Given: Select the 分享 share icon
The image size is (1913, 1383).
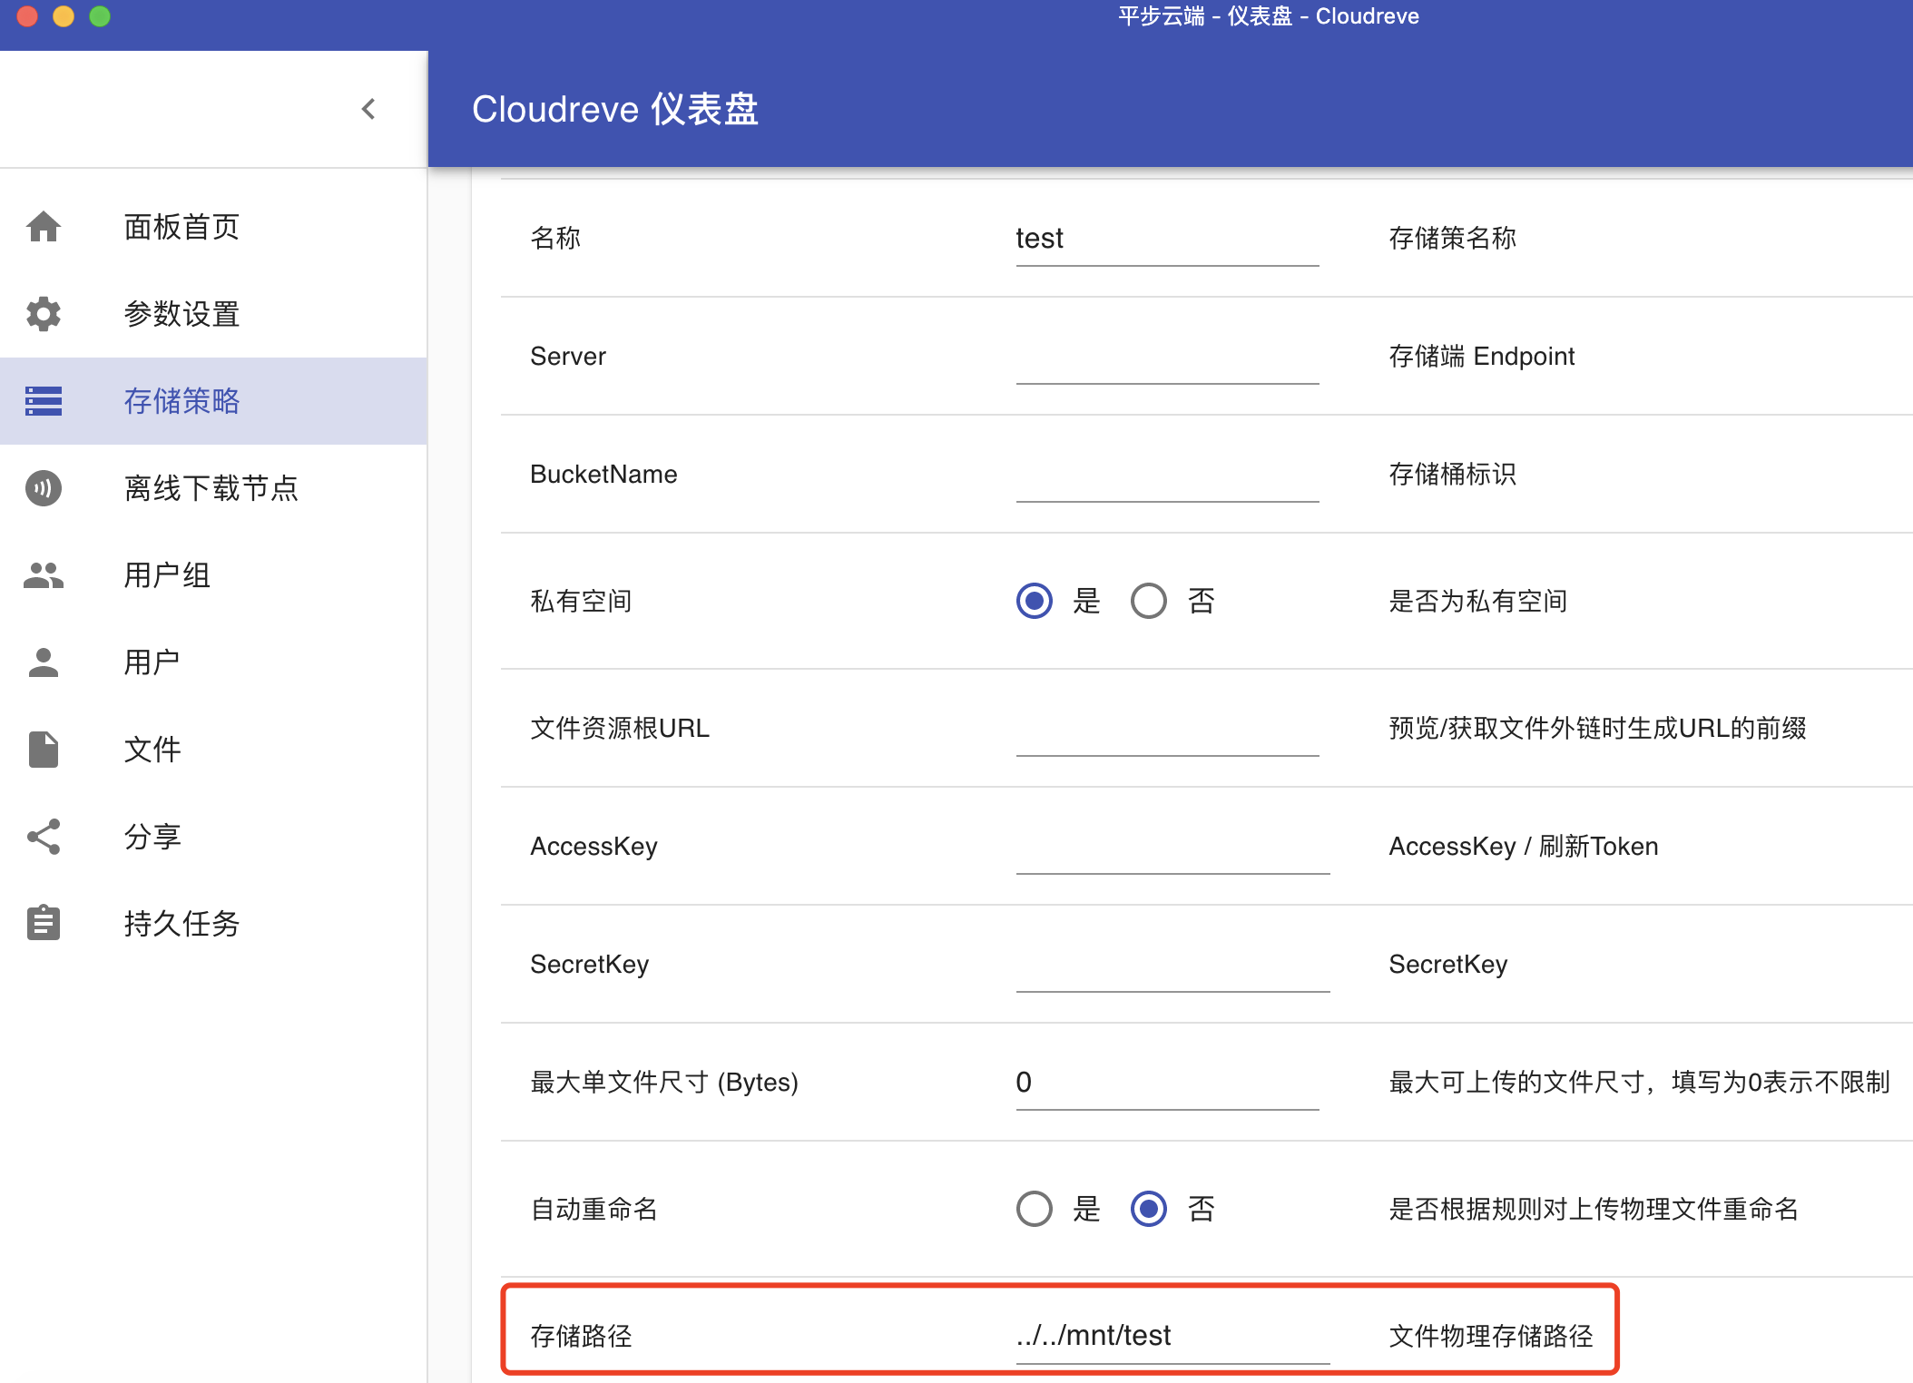Looking at the screenshot, I should pyautogui.click(x=44, y=835).
